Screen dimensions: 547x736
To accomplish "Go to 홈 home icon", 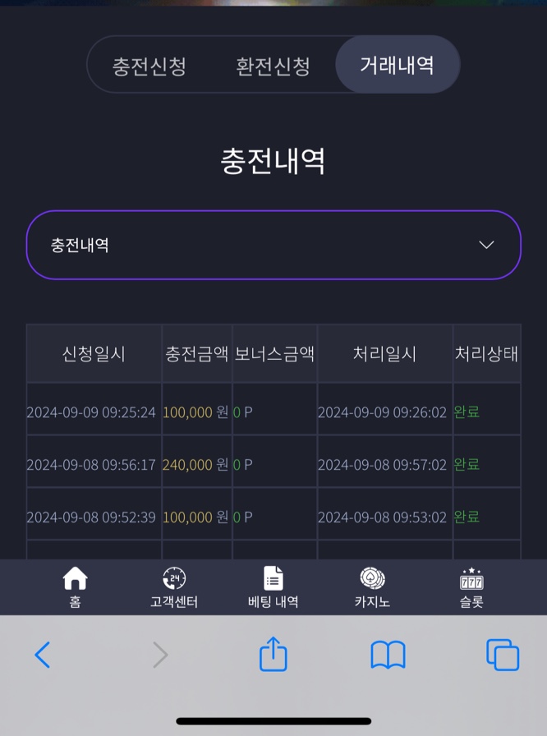I will (75, 578).
